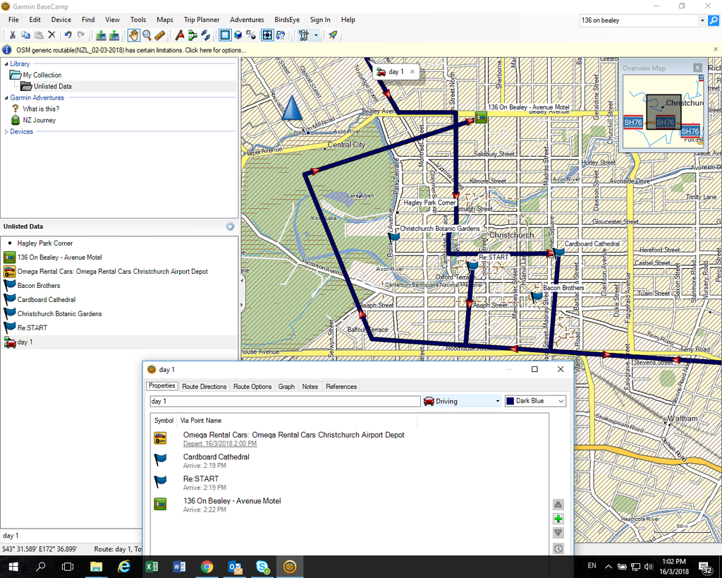The height and width of the screenshot is (578, 722).
Task: Open Excel from the Windows taskbar
Action: [x=152, y=567]
